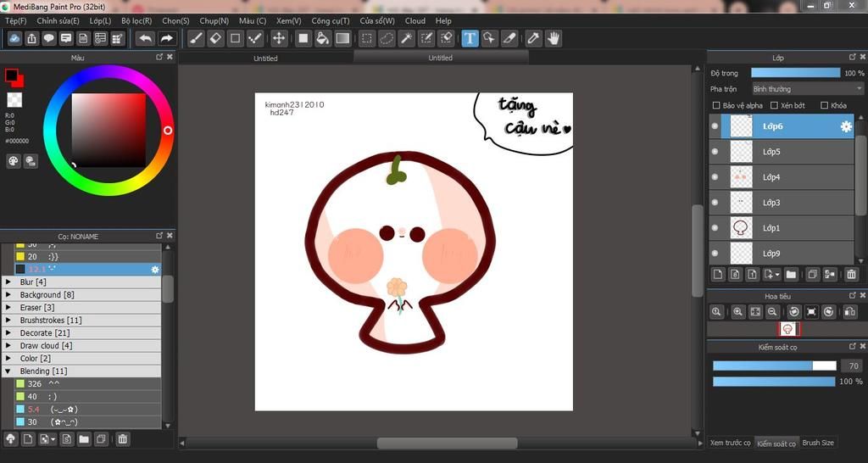Select the Magic Wand tool
The image size is (868, 463).
406,38
